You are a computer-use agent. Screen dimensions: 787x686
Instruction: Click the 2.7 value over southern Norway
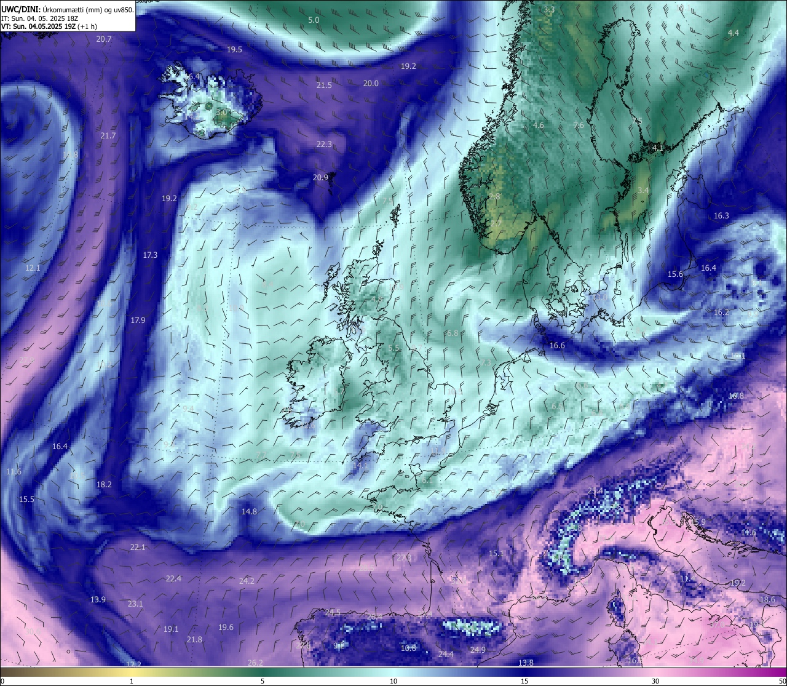click(496, 223)
